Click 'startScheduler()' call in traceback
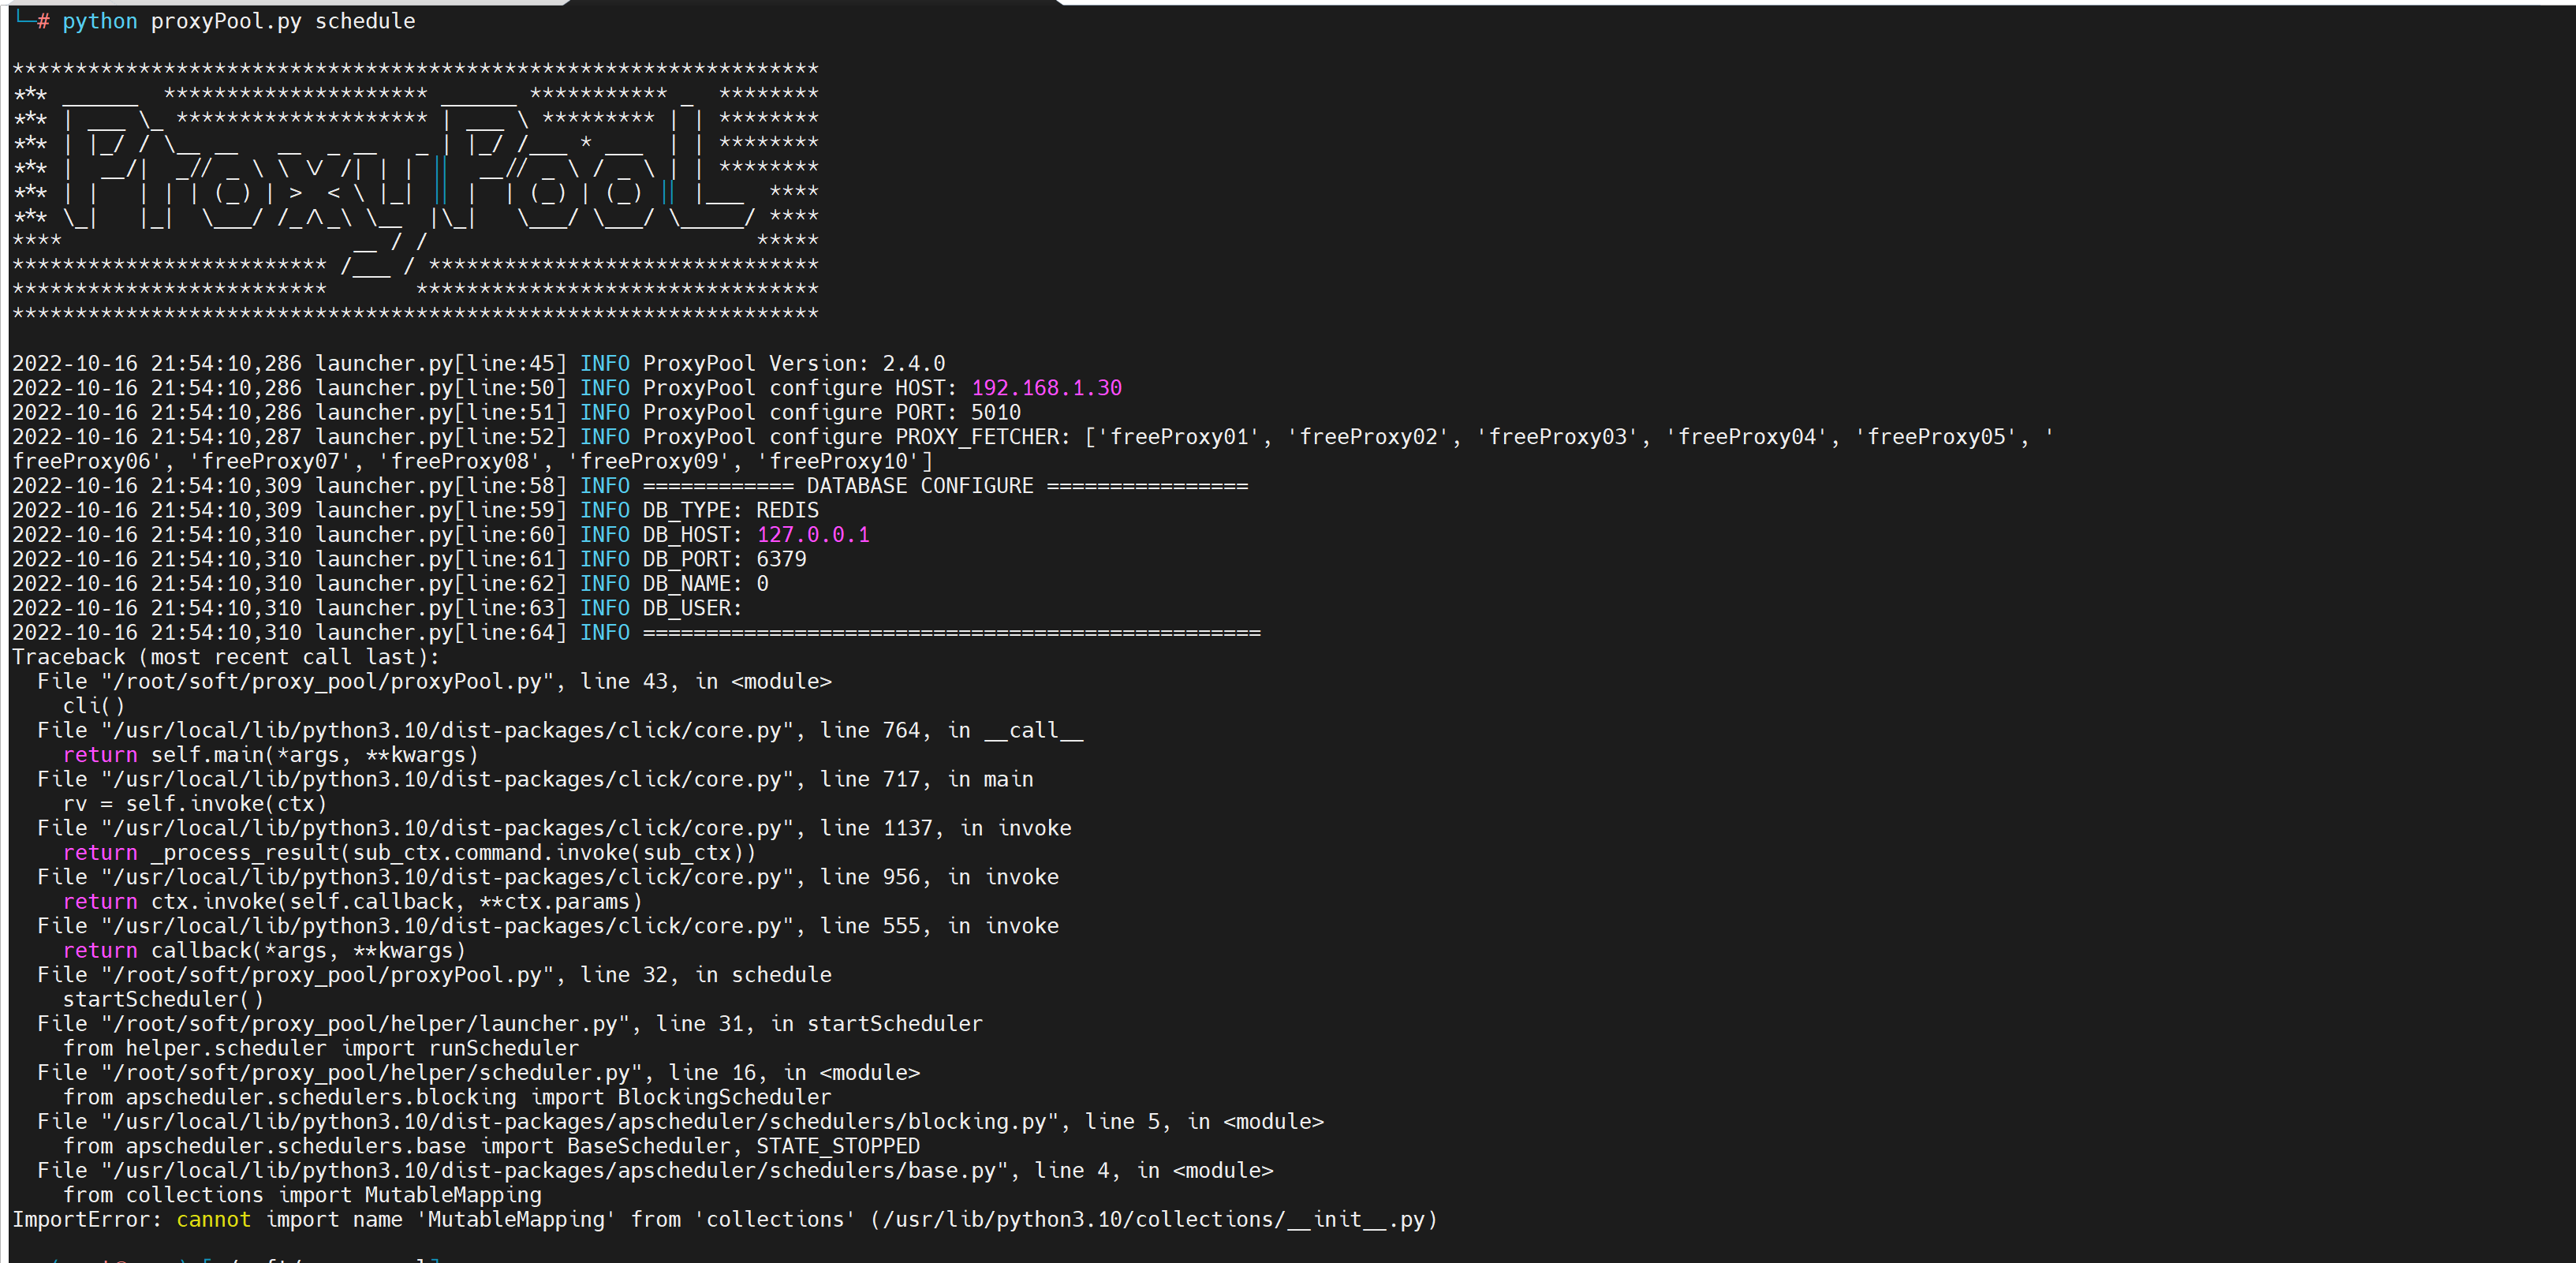The height and width of the screenshot is (1263, 2576). pyautogui.click(x=163, y=1000)
